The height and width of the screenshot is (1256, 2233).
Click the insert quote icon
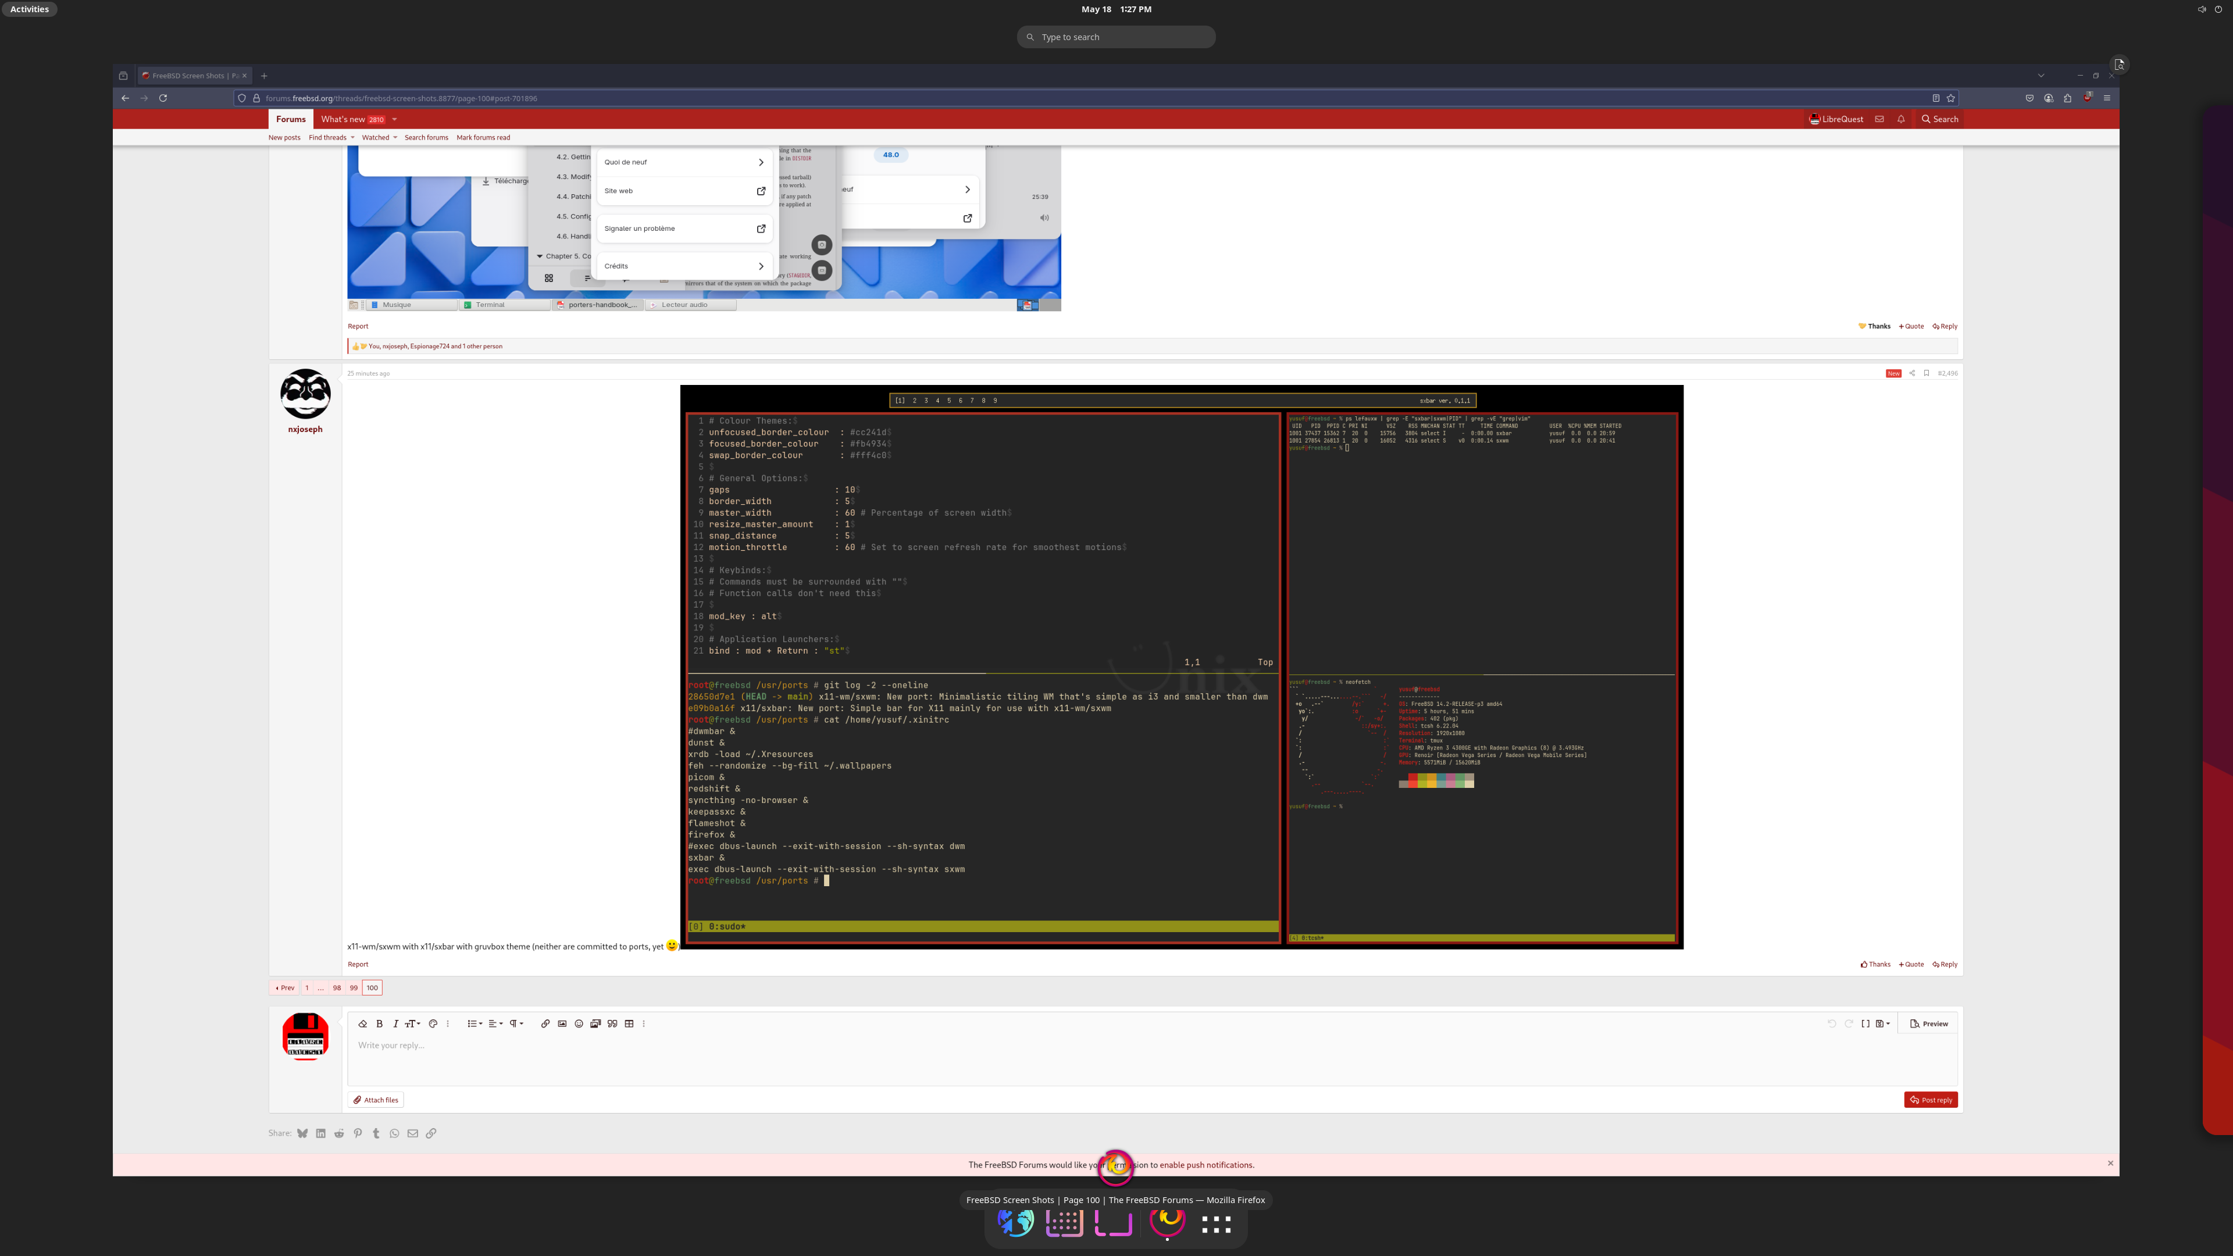613,1023
